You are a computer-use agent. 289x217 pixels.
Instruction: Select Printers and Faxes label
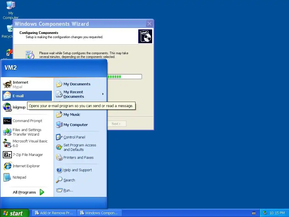78,158
